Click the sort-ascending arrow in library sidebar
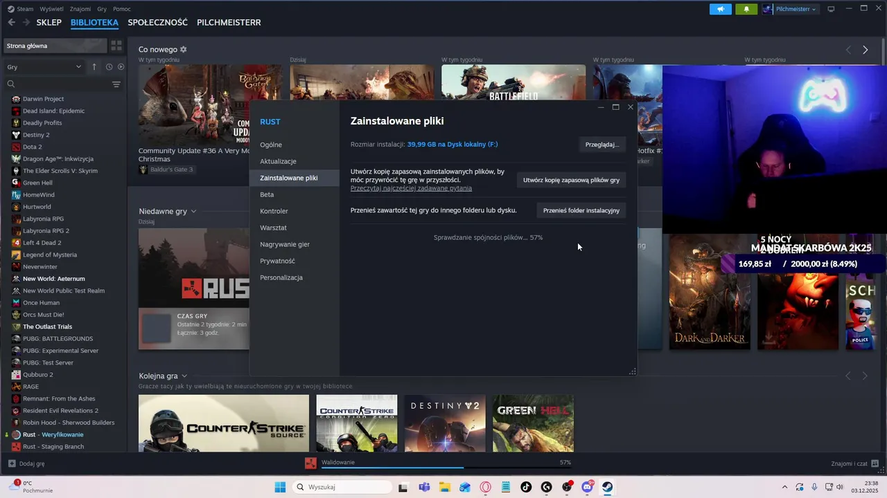The height and width of the screenshot is (498, 887). pyautogui.click(x=94, y=67)
